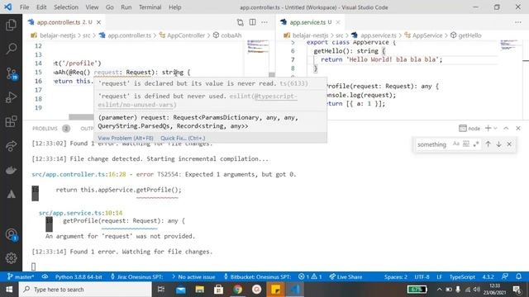Click belajar-nestjs in left editor breadcrumb
The image size is (529, 297).
(x=58, y=35)
